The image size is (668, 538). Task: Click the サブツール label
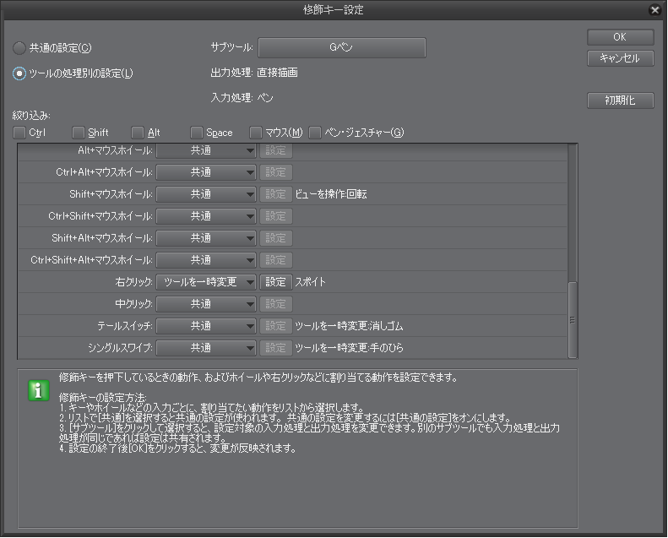(231, 47)
